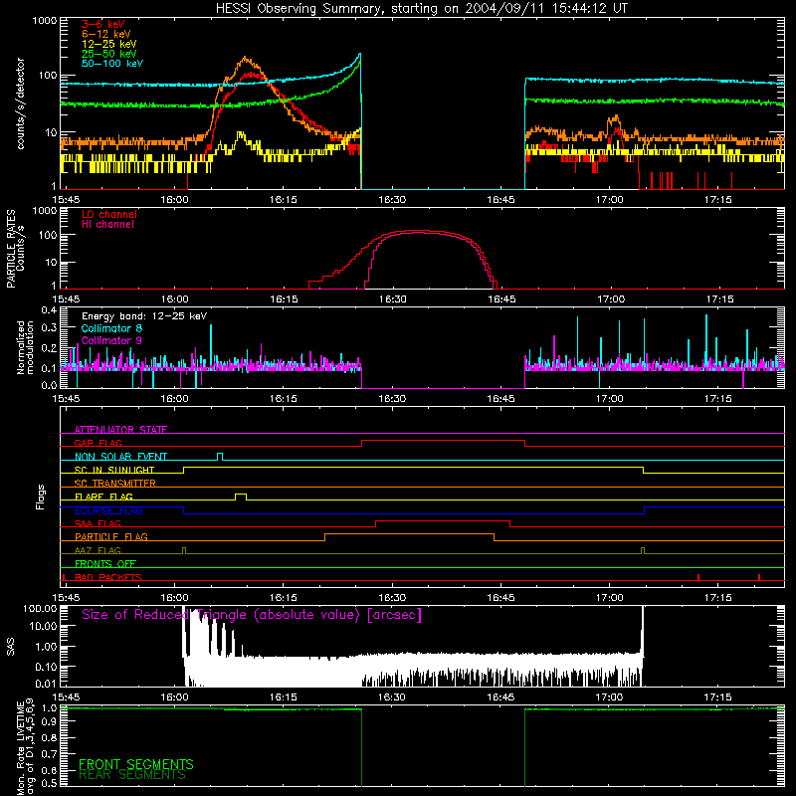
Task: Click the ATTENUATOR STATE flag label
Action: 120,430
